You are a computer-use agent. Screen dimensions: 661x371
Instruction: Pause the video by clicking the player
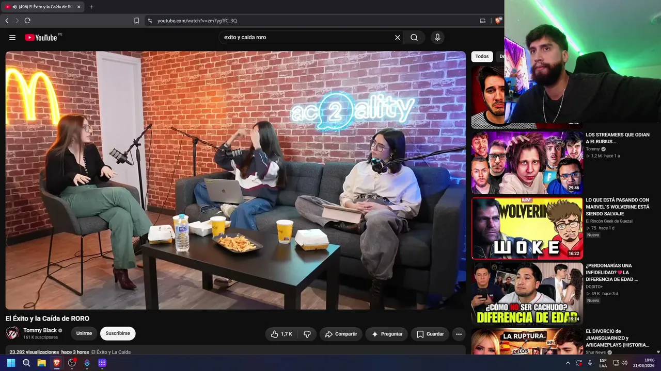tap(235, 180)
